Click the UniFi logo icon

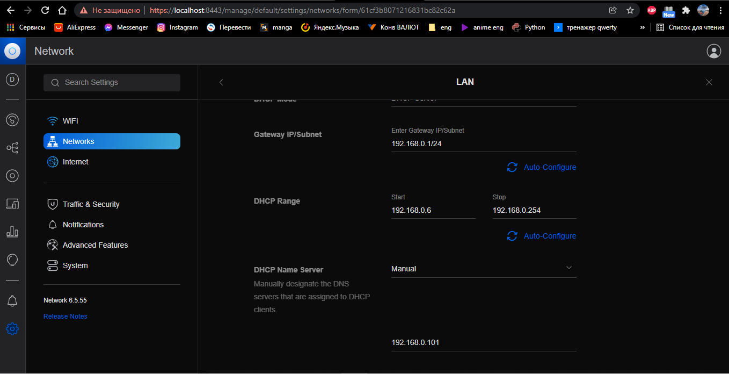[x=12, y=51]
